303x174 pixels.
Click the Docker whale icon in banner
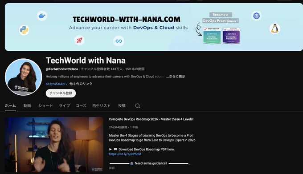tap(42, 16)
